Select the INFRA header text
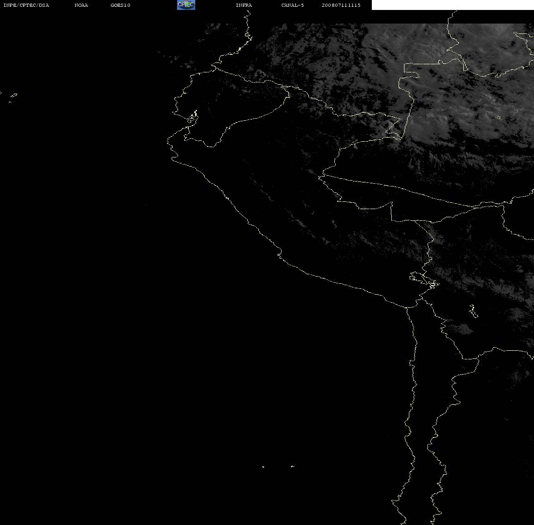This screenshot has height=525, width=534. (x=244, y=5)
